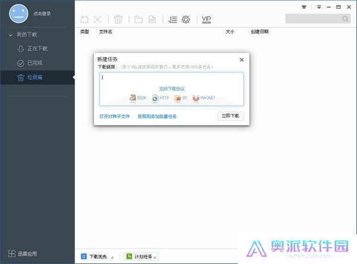The height and width of the screenshot is (264, 357).
Task: Click the smiley avatar to log in
Action: pos(18,14)
